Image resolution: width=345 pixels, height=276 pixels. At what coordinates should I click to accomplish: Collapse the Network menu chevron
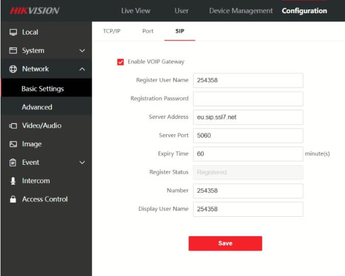pyautogui.click(x=82, y=69)
